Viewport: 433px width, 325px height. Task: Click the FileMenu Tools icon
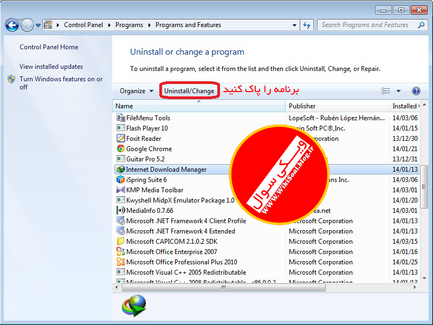point(120,118)
